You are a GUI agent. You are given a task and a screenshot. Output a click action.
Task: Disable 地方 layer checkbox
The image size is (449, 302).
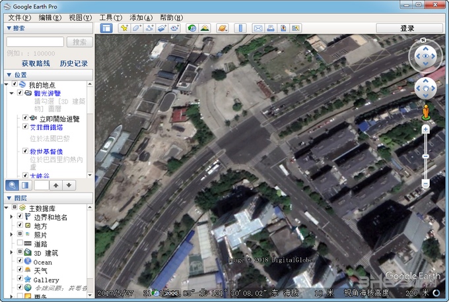(x=20, y=225)
